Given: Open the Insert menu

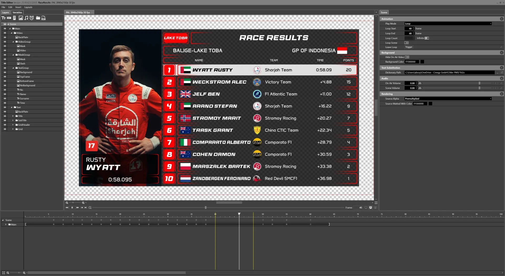Looking at the screenshot, I should click(x=18, y=7).
